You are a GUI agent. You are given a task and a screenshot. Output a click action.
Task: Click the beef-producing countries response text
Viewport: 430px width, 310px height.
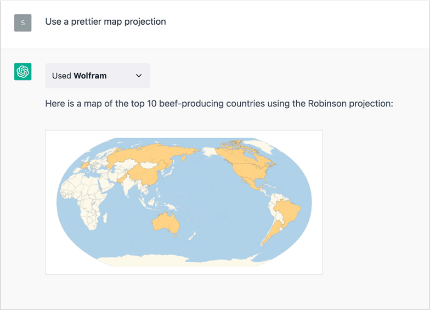[x=219, y=103]
